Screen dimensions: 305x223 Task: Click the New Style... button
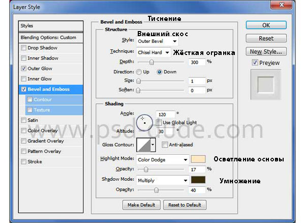(266, 51)
